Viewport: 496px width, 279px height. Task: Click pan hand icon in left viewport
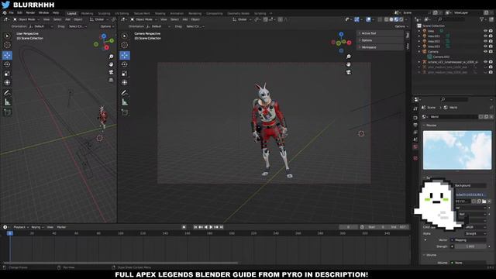(x=111, y=64)
